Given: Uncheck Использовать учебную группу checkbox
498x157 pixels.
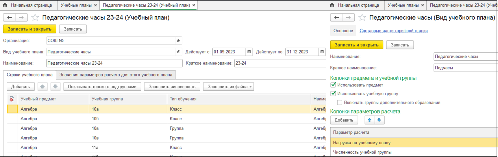Looking at the screenshot, I should [x=333, y=94].
